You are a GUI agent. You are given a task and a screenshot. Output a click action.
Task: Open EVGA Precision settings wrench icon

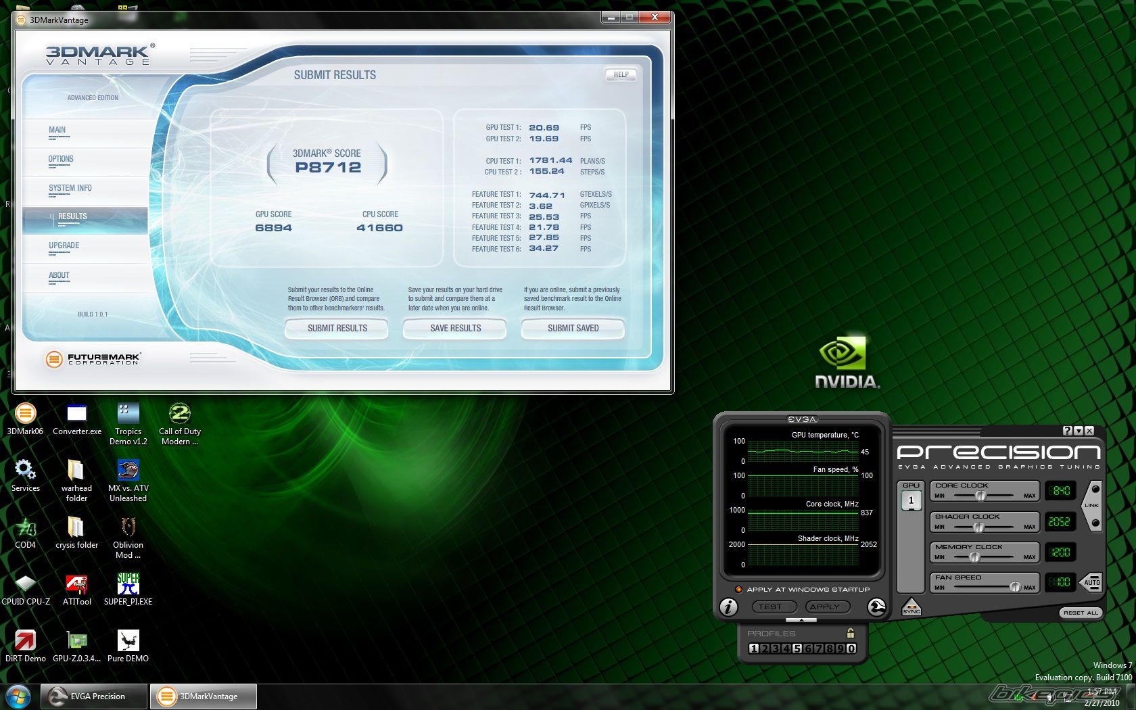coord(876,607)
